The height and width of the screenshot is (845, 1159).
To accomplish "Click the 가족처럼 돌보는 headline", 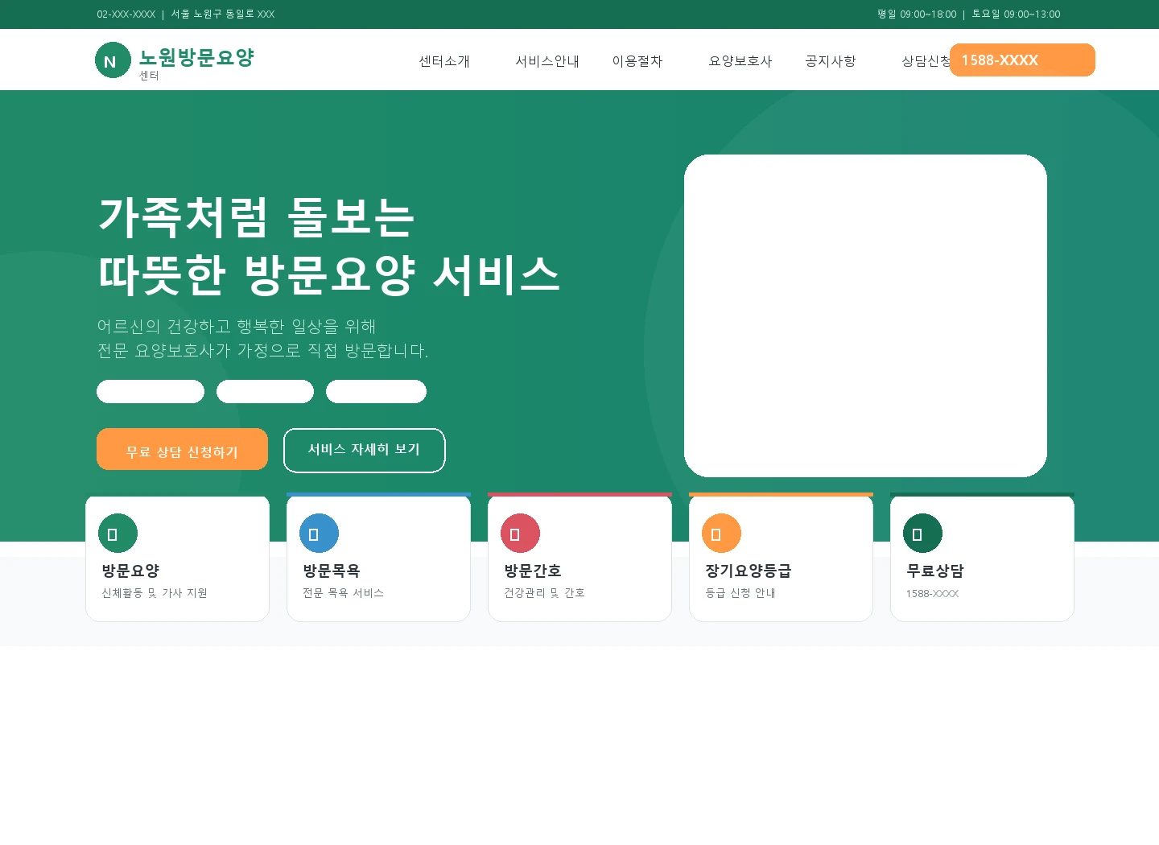I will 256,217.
